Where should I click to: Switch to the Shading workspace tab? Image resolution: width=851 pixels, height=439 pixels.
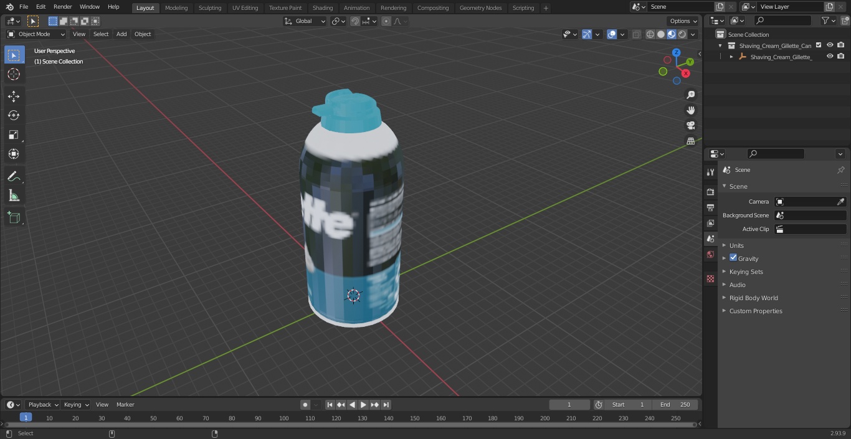322,8
